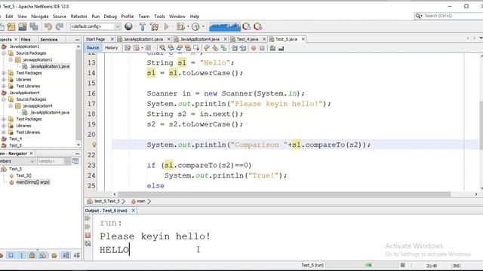The image size is (483, 271).
Task: Toggle the Navigator show-fields filter icon
Action: (11, 255)
